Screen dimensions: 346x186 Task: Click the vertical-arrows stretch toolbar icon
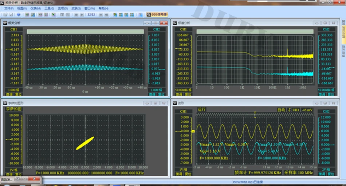[x=46, y=15]
